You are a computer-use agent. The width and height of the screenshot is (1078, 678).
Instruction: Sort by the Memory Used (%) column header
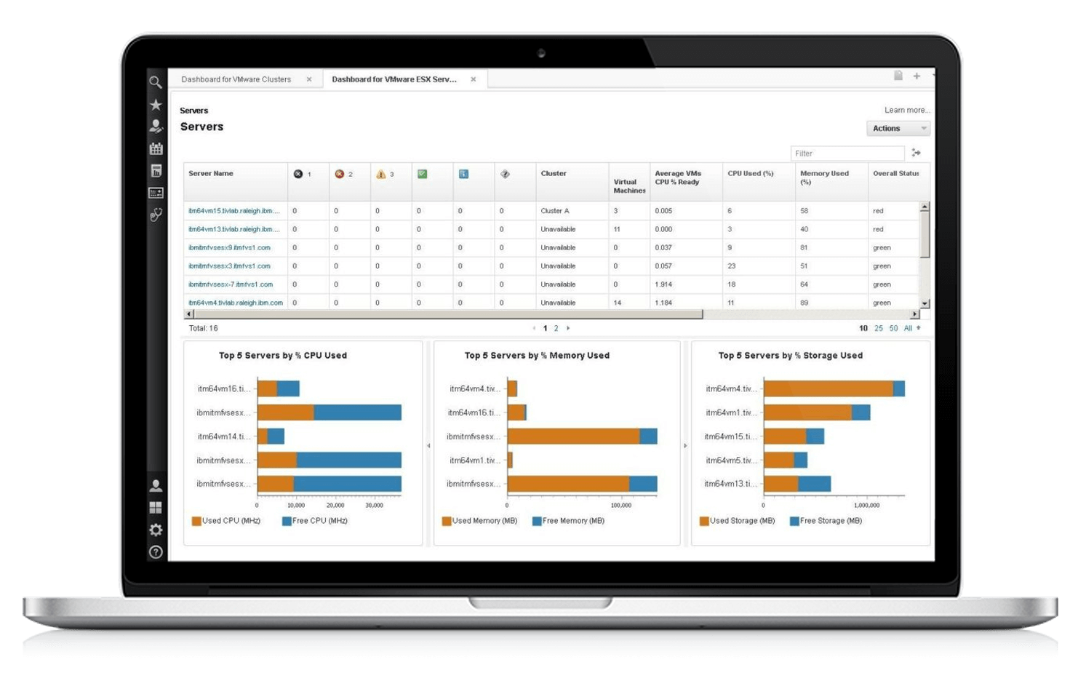(x=824, y=178)
